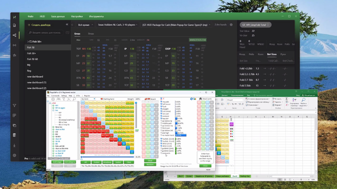Open the 'Всё время' period dropdown
The width and height of the screenshot is (337, 189).
85,25
